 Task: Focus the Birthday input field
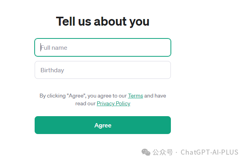(x=102, y=70)
